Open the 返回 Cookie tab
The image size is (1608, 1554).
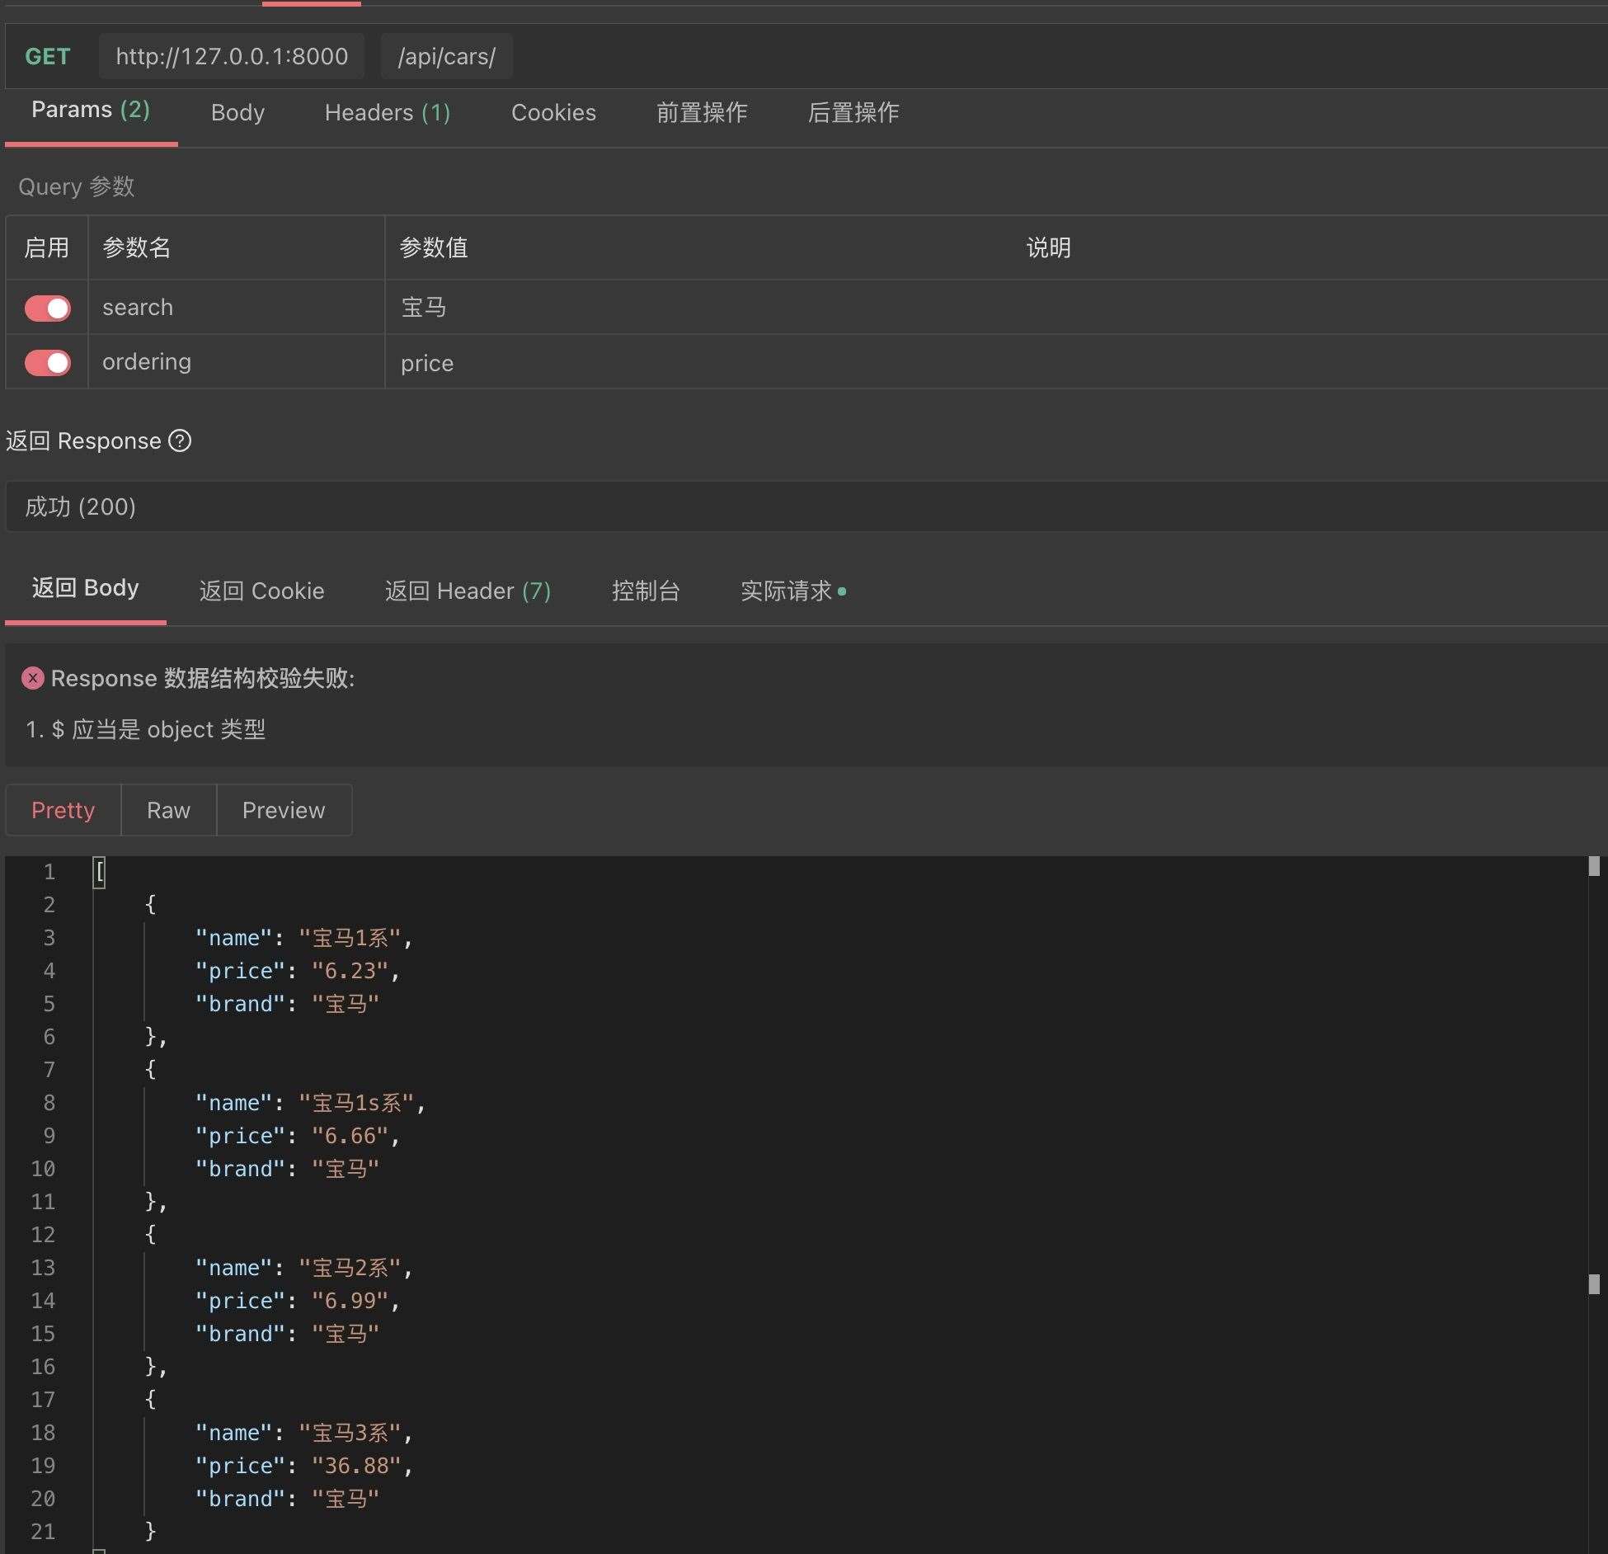[261, 591]
